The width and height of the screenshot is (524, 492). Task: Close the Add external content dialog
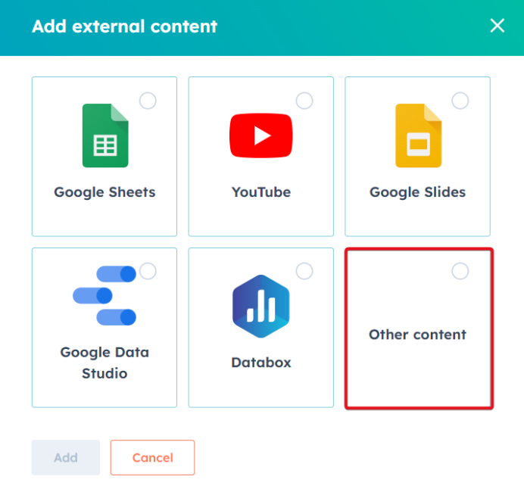497,26
